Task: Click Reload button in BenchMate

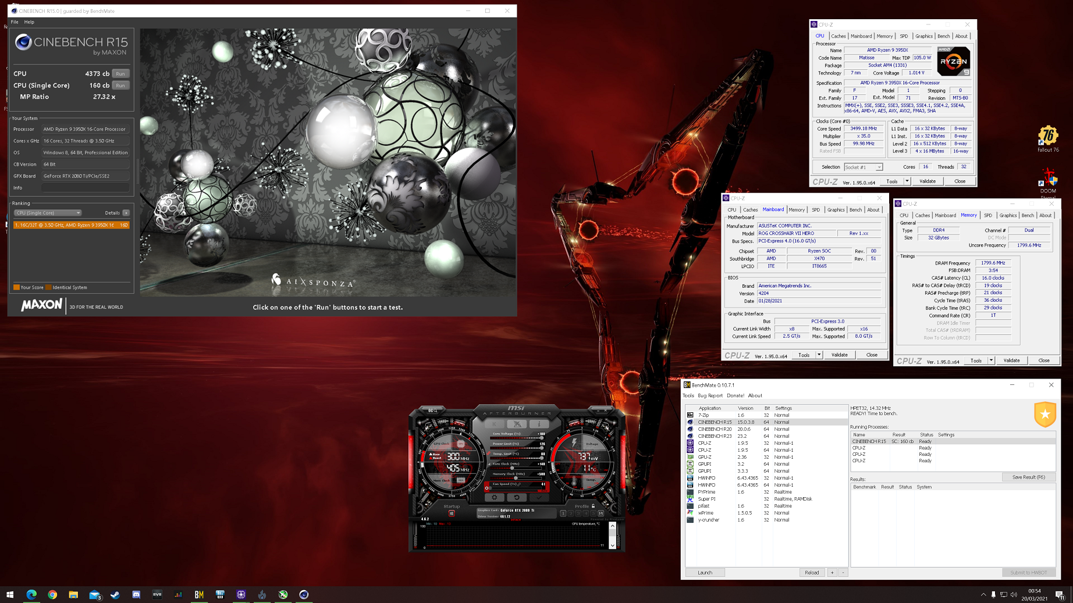Action: tap(812, 573)
